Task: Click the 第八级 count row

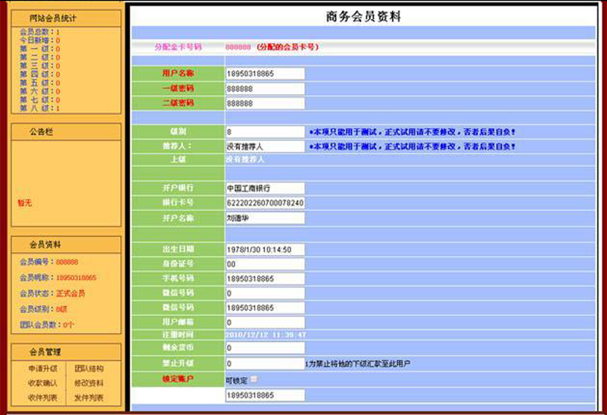Action: [40, 109]
